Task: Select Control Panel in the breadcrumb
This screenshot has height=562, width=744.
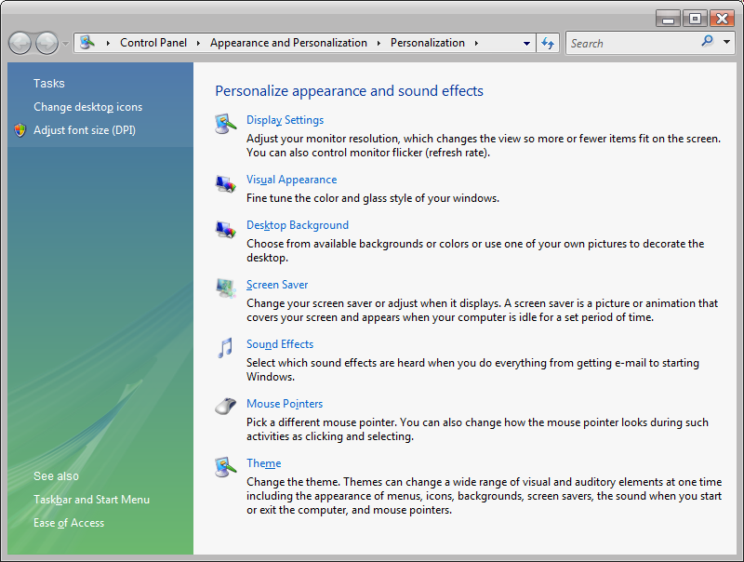Action: (153, 43)
